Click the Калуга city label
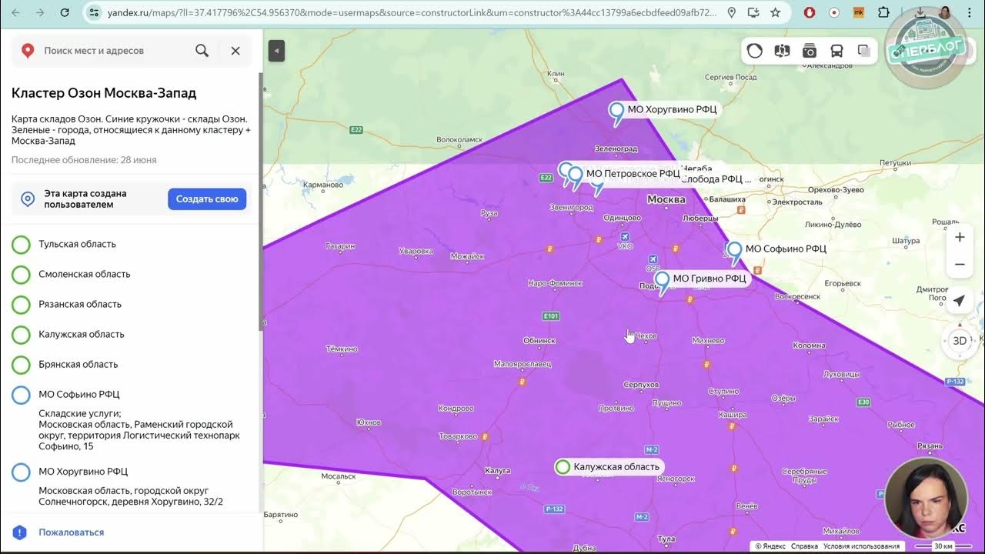985x554 pixels. [x=498, y=471]
